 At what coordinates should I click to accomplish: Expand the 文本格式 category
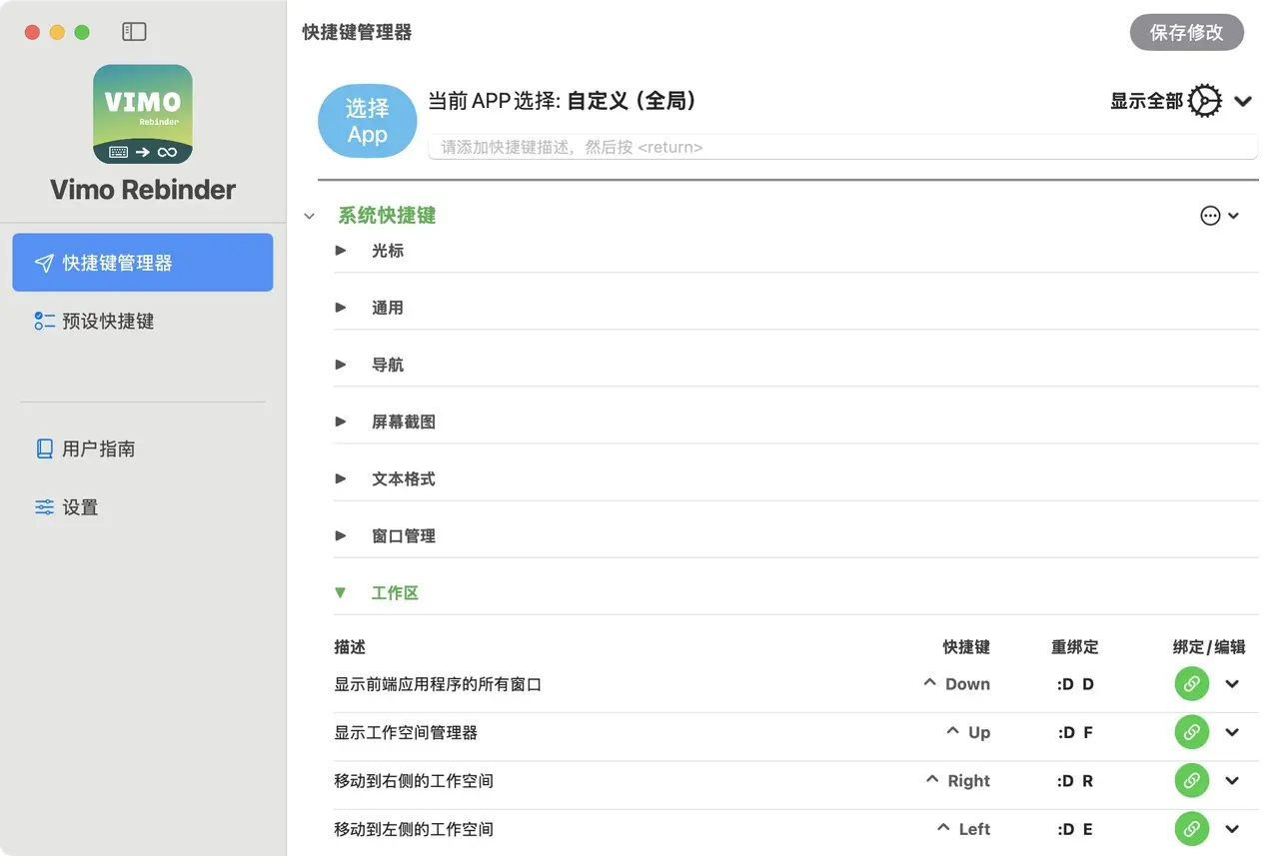click(x=341, y=478)
